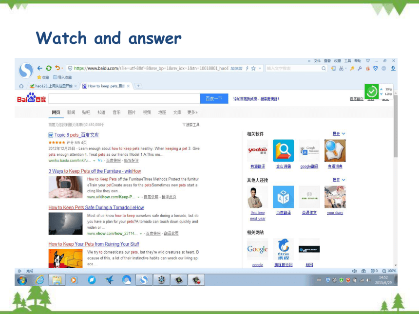Open the scissors tool dropdown arrow

pos(346,68)
